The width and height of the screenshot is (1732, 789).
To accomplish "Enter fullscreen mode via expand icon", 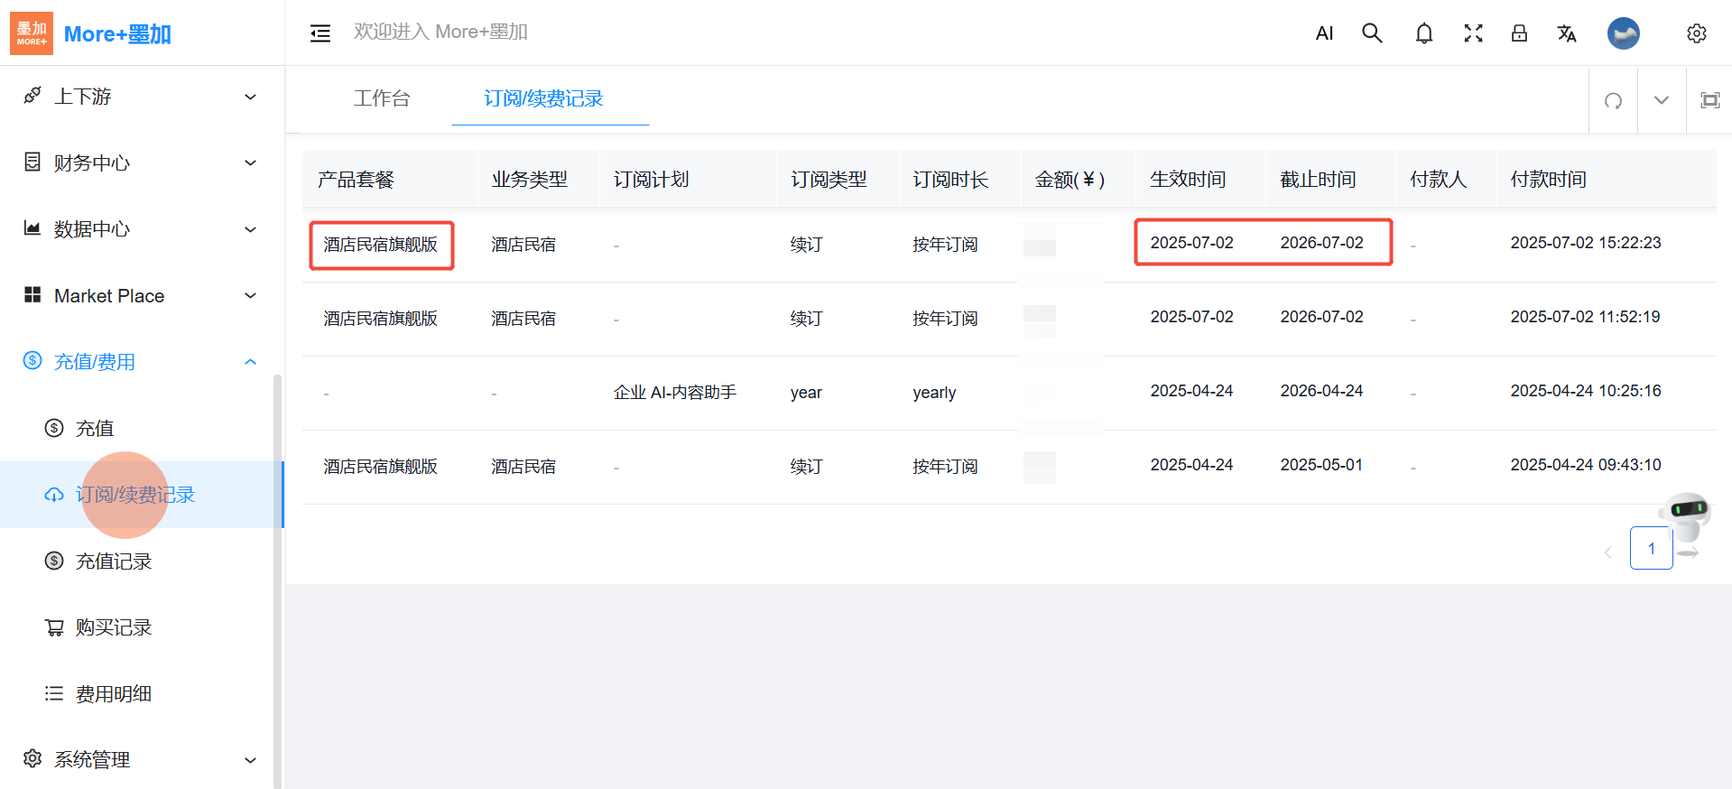I will tap(1473, 33).
